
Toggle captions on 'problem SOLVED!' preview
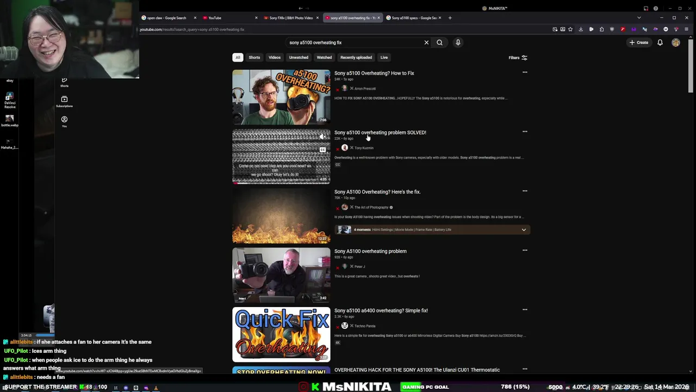point(322,150)
